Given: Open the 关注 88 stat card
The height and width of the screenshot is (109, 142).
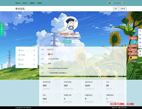Looking at the screenshot, I should coord(114,85).
